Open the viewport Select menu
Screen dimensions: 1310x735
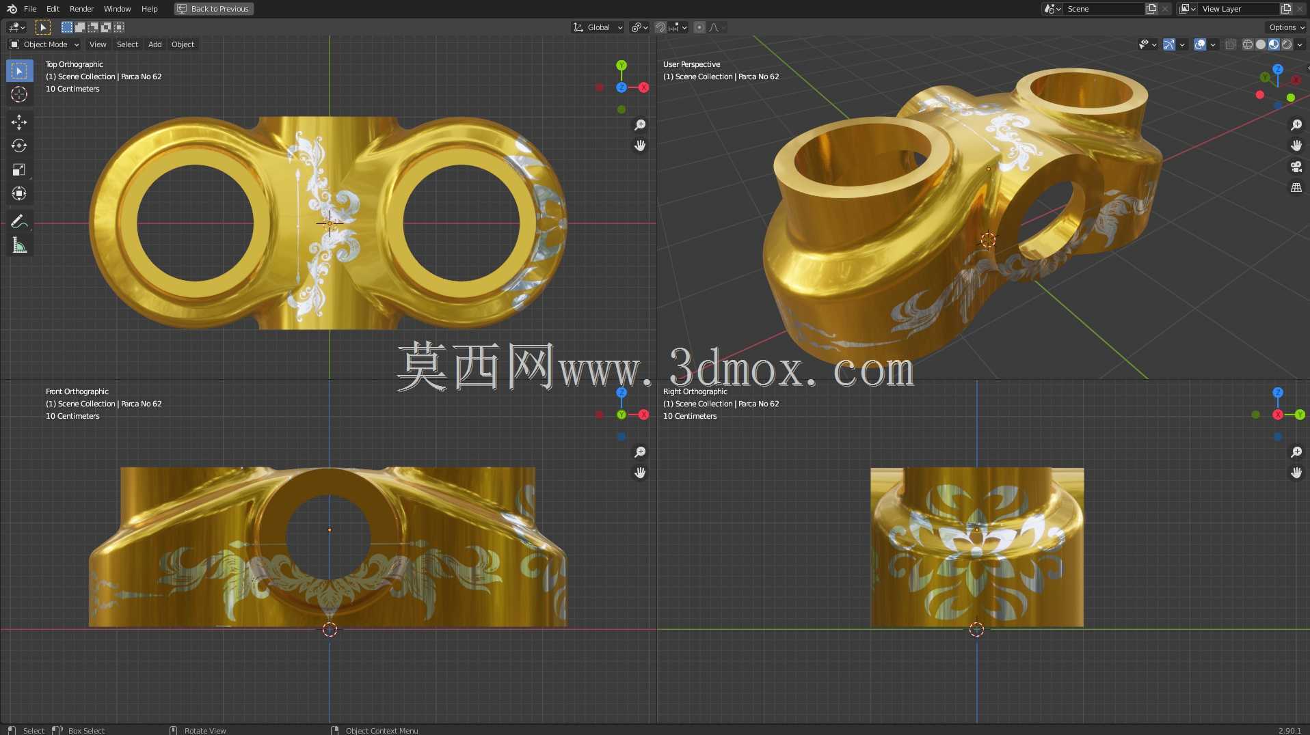[127, 44]
